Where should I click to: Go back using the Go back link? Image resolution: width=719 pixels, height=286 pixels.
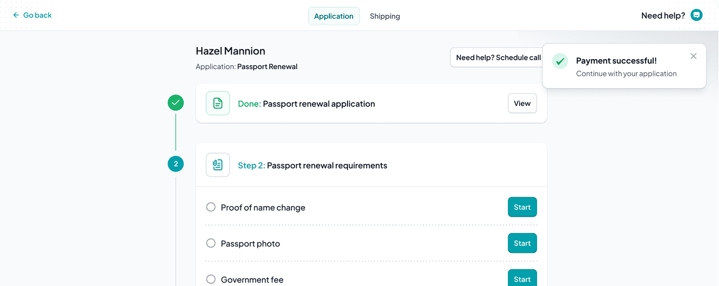click(32, 16)
